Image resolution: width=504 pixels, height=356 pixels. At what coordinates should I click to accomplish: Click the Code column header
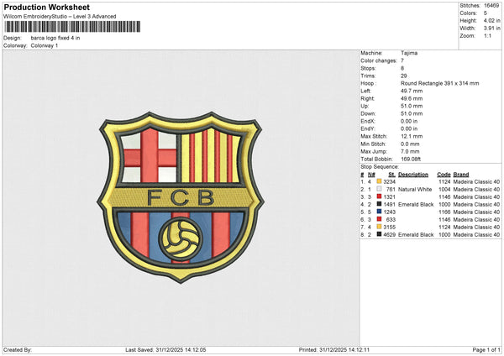(x=444, y=174)
